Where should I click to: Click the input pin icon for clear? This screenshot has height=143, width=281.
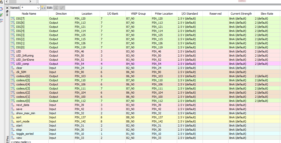(13, 68)
